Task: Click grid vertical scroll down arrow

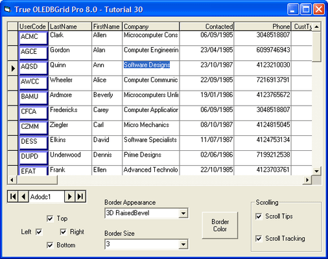Action: pos(316,171)
